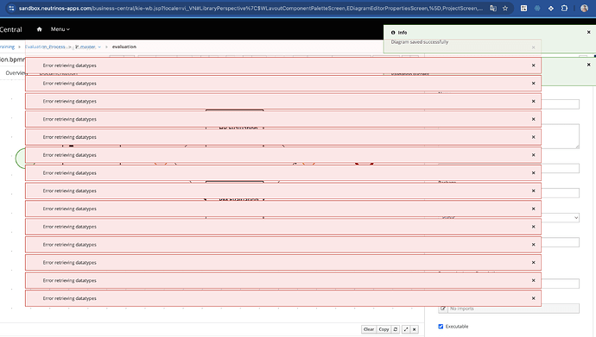
Task: Close the bottommost 'Error retrieving datatypes' alert
Action: [x=533, y=298]
